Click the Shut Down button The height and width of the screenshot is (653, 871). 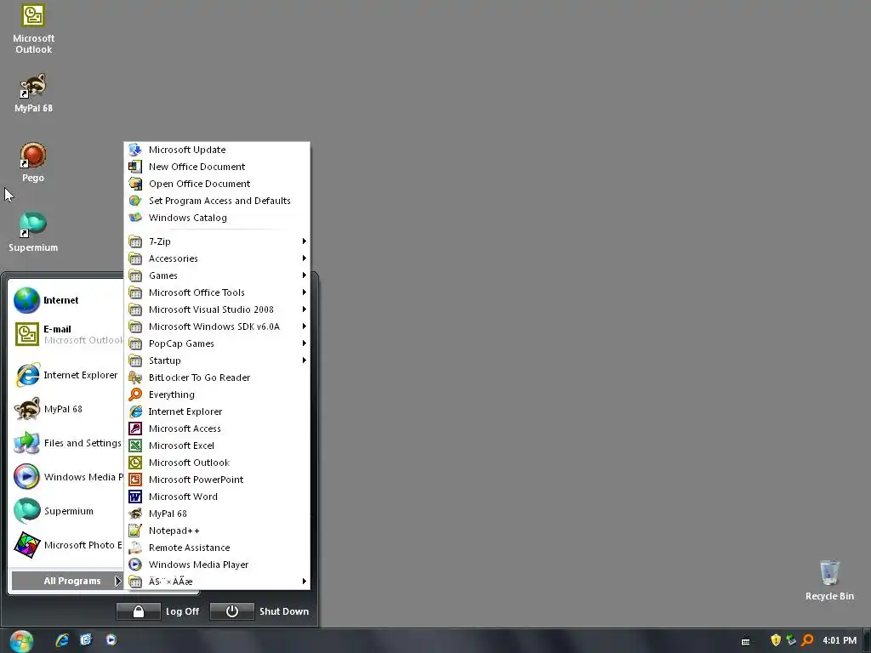260,611
